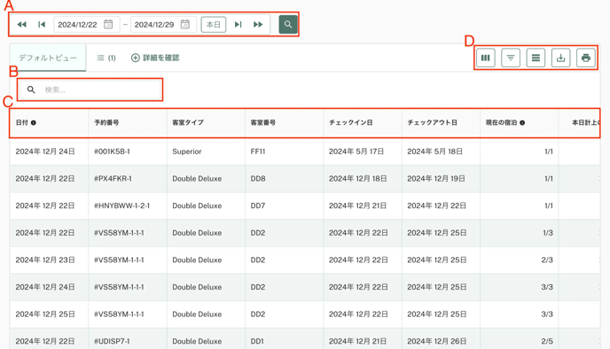This screenshot has width=610, height=349.
Task: Sort by 予約番号 column header
Action: (x=106, y=123)
